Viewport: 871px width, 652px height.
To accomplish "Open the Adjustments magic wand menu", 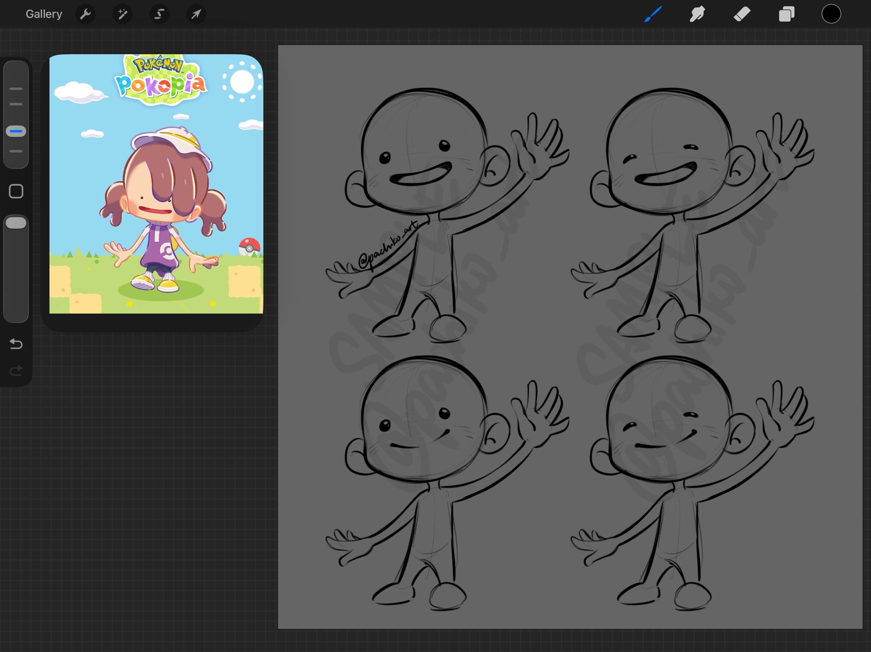I will tap(122, 14).
